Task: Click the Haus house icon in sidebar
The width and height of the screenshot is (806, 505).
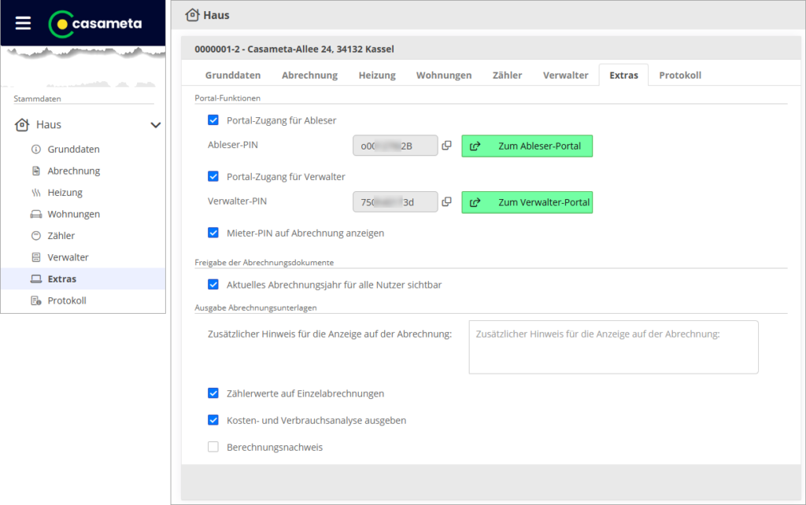Action: pyautogui.click(x=21, y=125)
